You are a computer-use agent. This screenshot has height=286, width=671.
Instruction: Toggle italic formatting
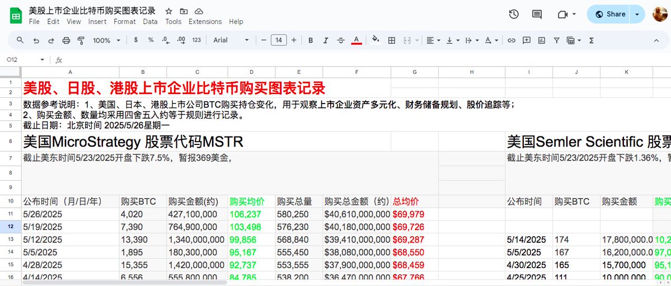pyautogui.click(x=326, y=40)
